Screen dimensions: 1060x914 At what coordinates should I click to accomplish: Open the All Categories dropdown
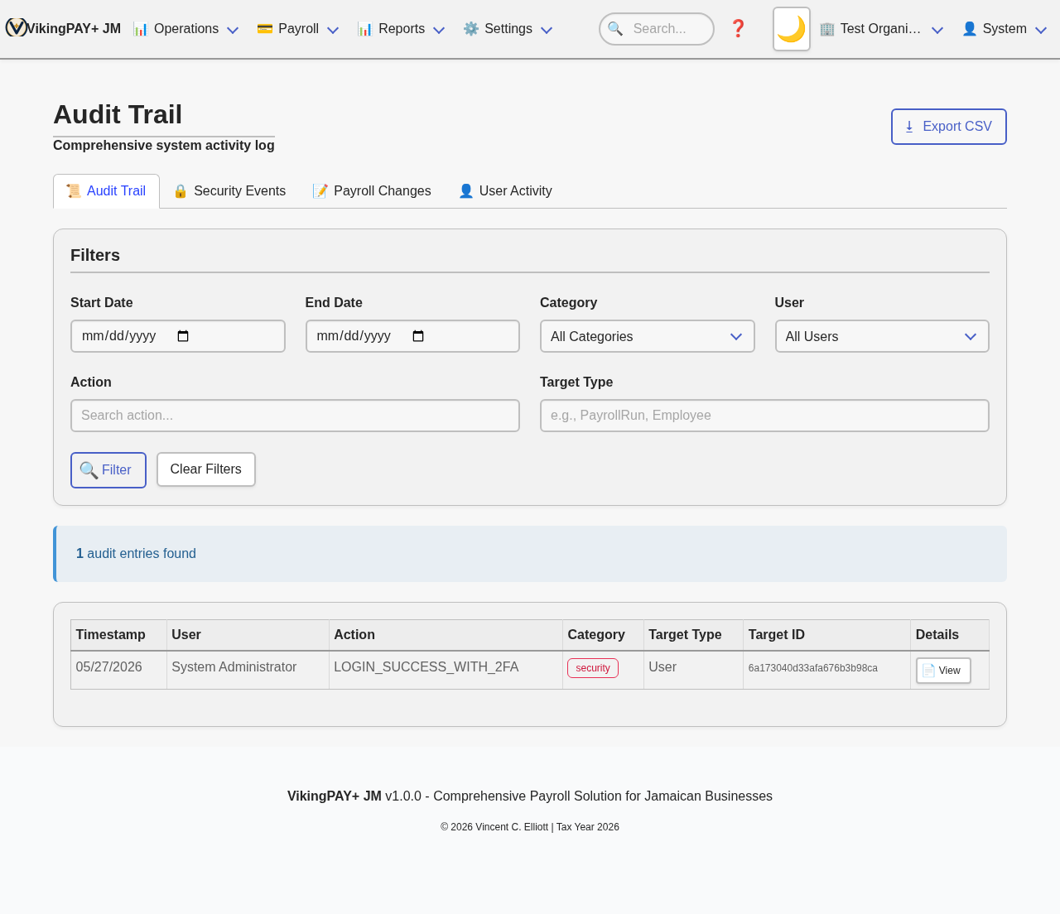[647, 336]
